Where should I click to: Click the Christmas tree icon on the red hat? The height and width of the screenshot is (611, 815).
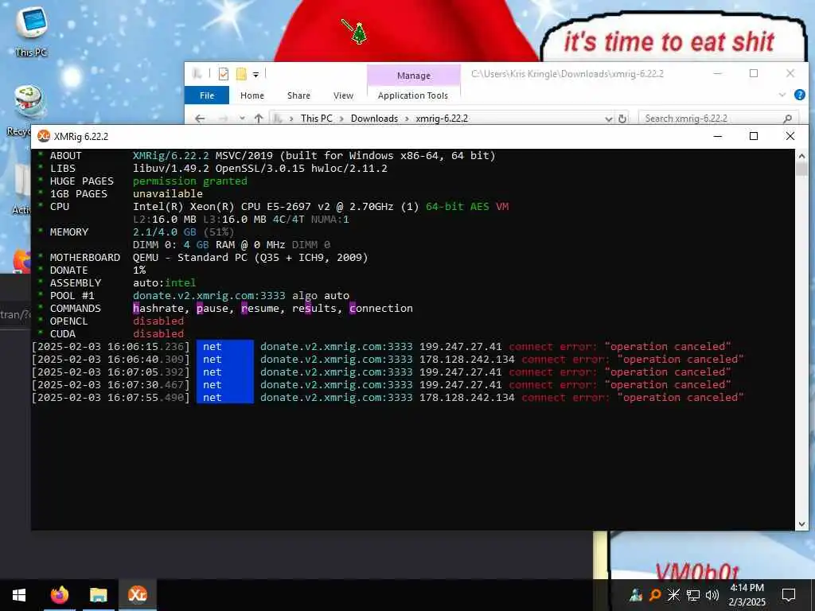[x=359, y=33]
